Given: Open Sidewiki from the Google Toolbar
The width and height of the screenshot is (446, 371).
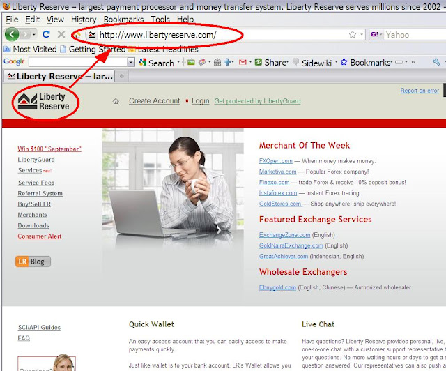Looking at the screenshot, I should click(x=312, y=63).
